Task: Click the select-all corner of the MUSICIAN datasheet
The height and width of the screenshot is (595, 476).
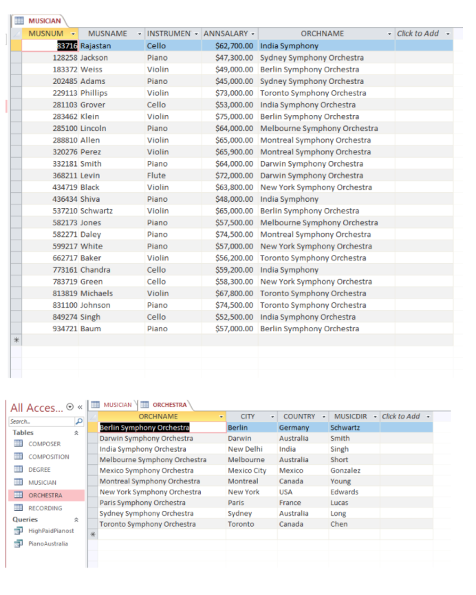Action: 17,34
